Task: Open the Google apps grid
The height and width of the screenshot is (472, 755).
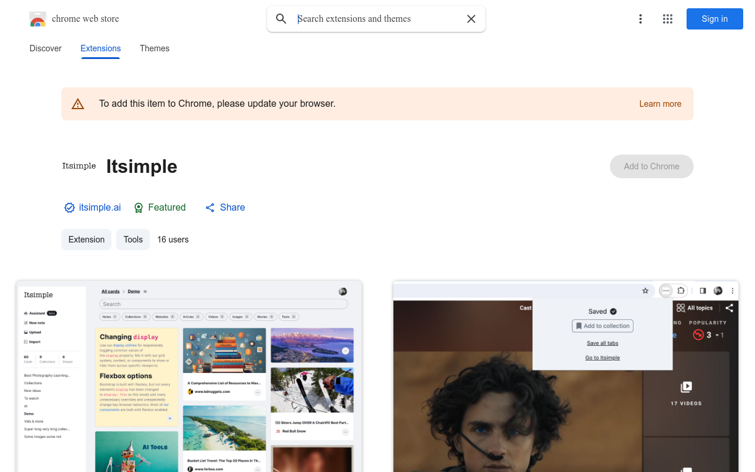Action: click(x=668, y=19)
